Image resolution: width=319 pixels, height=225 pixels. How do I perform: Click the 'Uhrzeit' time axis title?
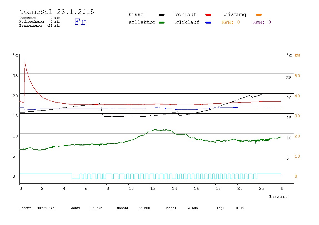(x=278, y=196)
